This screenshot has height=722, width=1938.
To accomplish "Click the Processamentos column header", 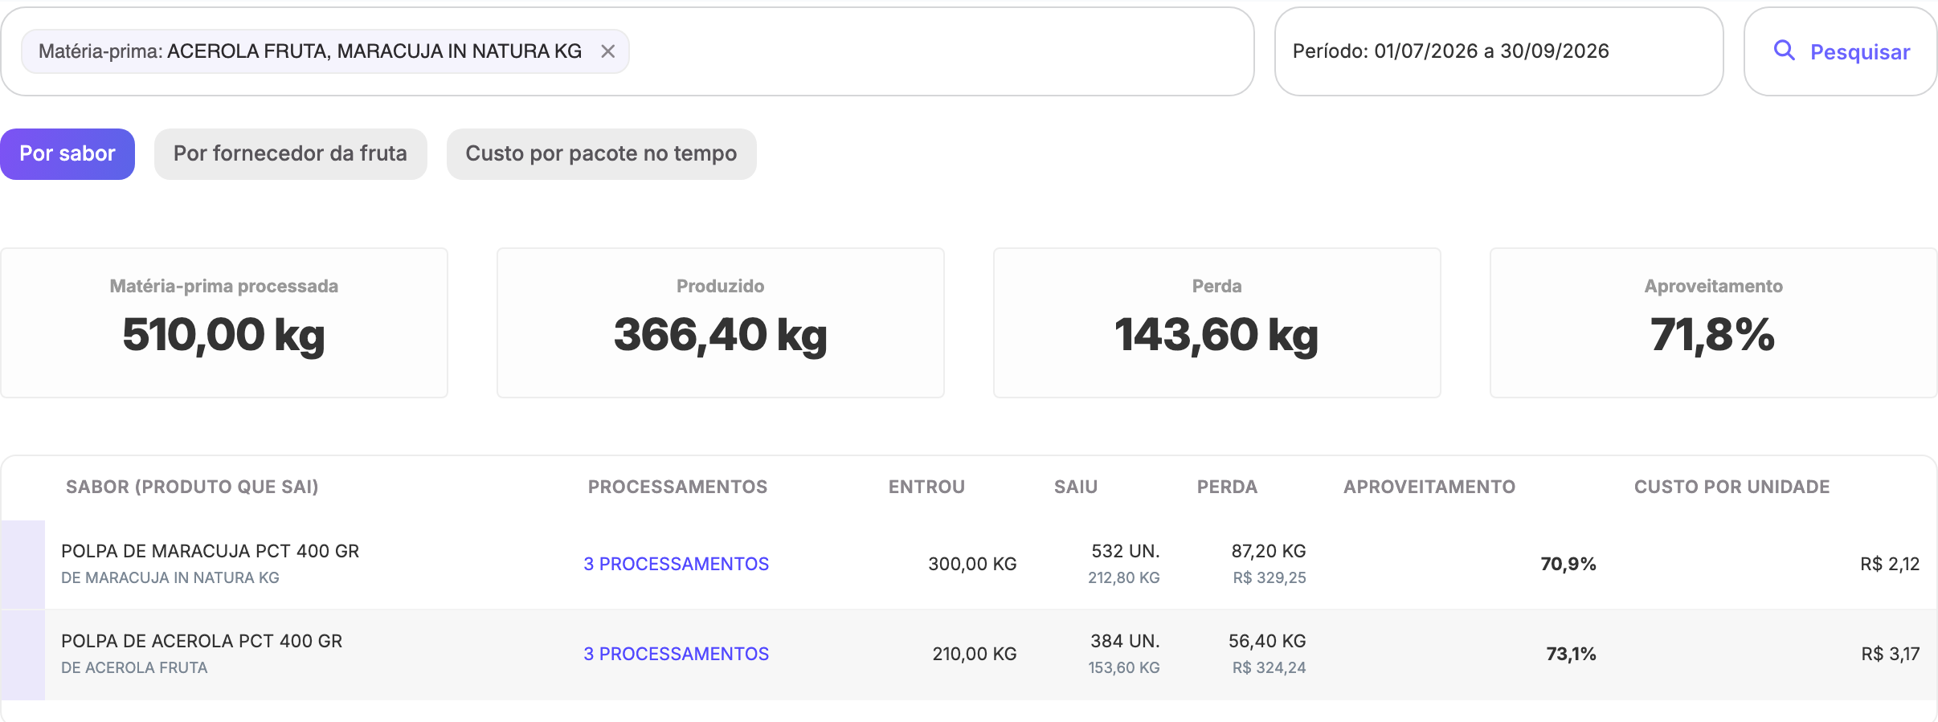I will 677,487.
